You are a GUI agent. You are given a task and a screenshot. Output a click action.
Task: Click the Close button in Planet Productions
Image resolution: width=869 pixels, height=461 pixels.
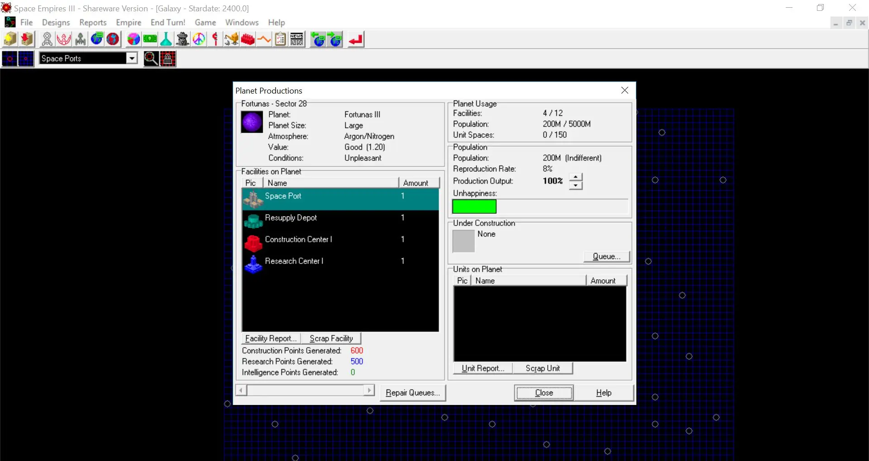(544, 393)
